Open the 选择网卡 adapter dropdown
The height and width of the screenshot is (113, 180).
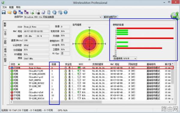tap(63, 17)
